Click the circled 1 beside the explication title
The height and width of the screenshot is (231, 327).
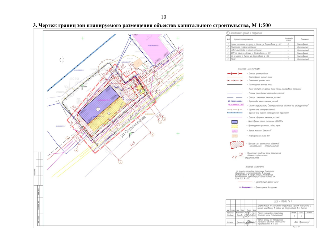pyautogui.click(x=228, y=34)
